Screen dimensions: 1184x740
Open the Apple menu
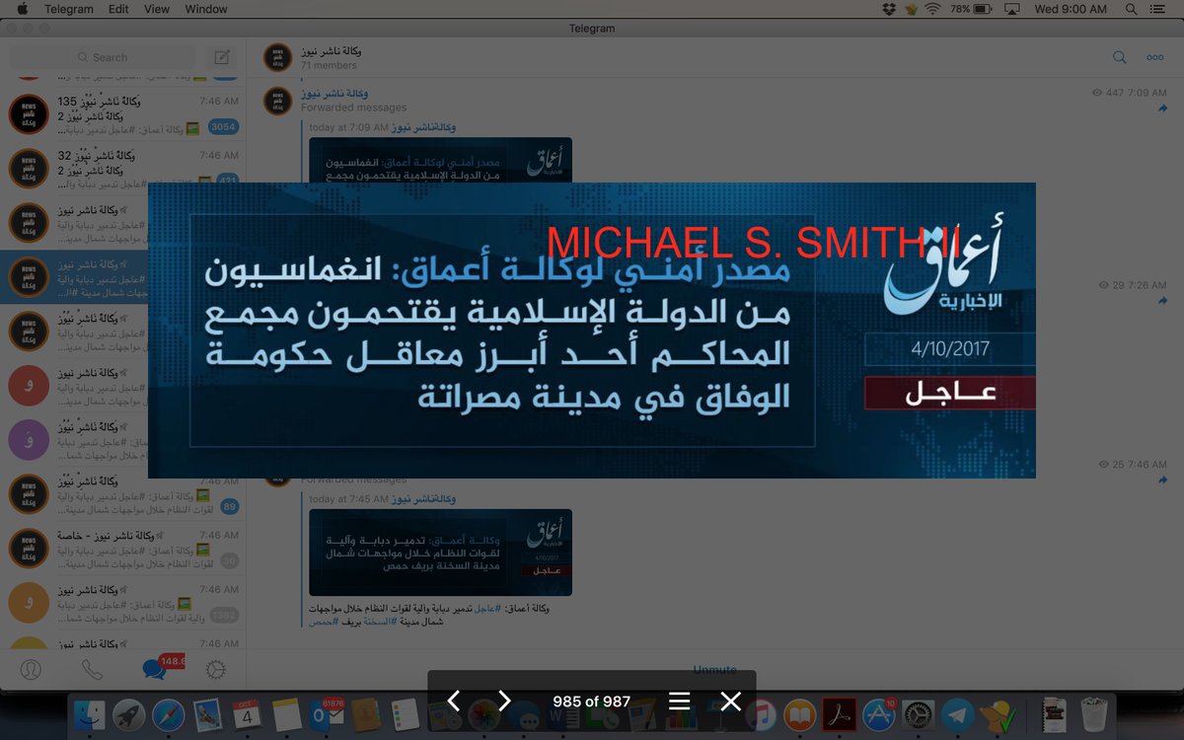[x=22, y=9]
